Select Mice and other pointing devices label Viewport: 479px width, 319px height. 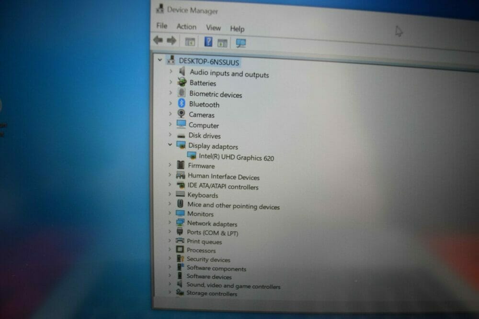point(233,206)
